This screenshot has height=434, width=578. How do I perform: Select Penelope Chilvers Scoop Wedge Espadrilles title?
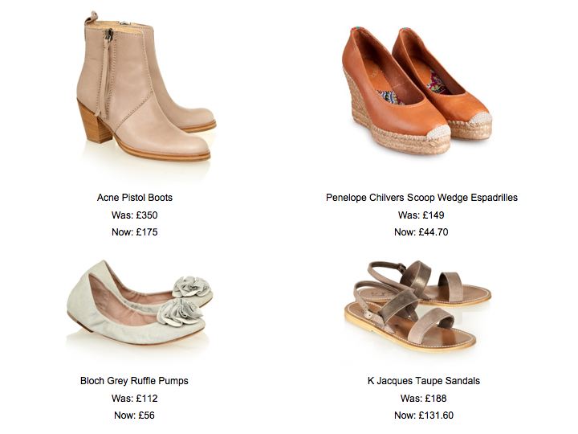tap(421, 198)
